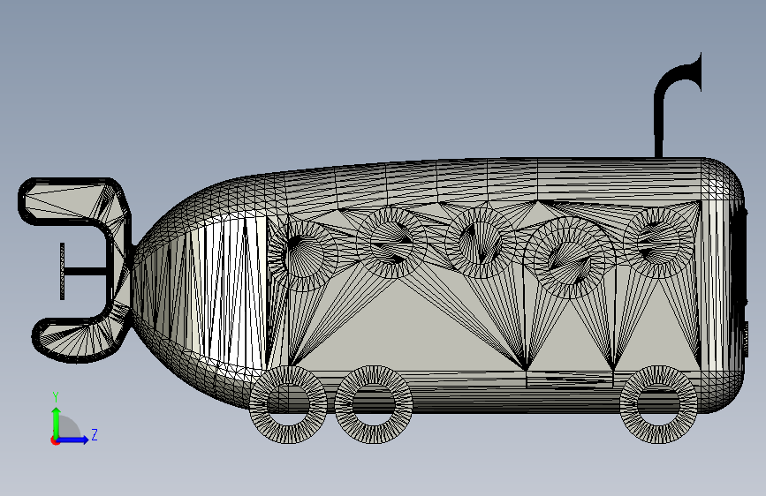Select the tail fin bracket at left
This screenshot has height=496, width=766.
coord(76,270)
